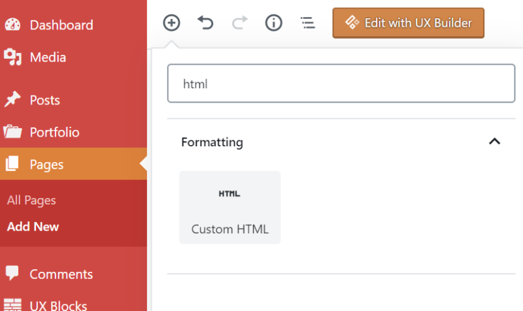Insert the Custom HTML block
The height and width of the screenshot is (311, 523).
coord(229,208)
